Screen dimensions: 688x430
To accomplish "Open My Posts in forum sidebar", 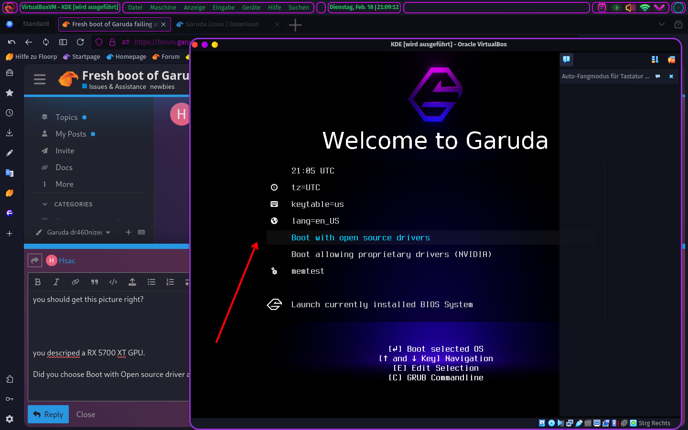I will 71,134.
